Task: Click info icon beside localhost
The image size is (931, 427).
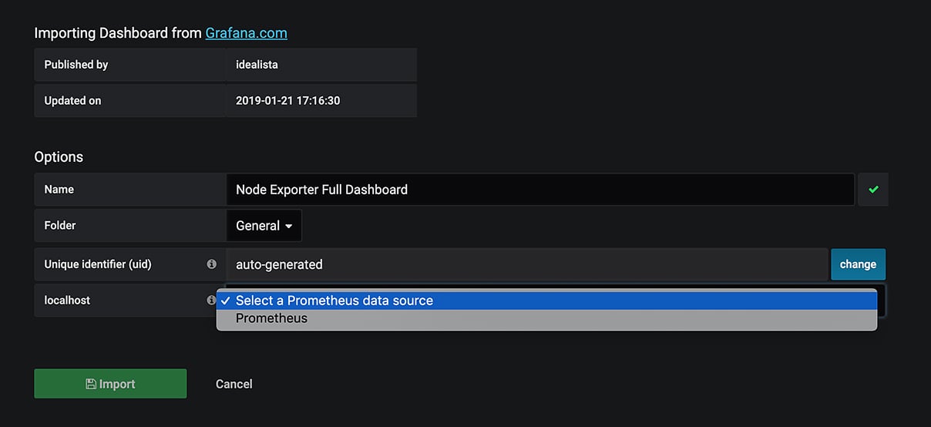Action: [211, 300]
